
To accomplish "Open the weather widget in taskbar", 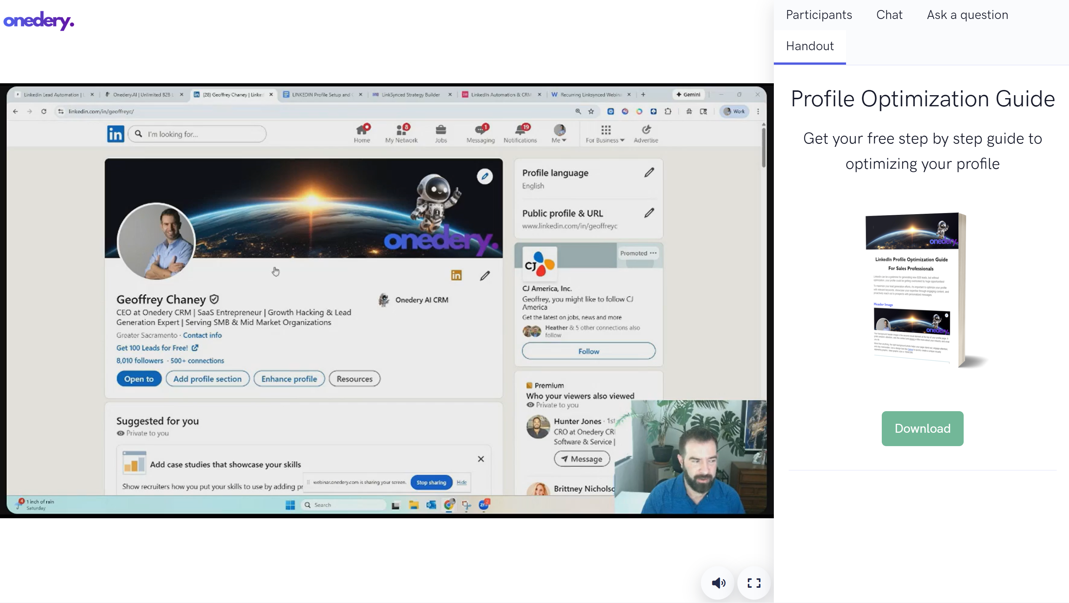I will [35, 504].
